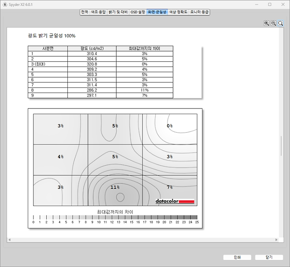
Task: Click the zoom out magnifier icon
Action: 273,23
